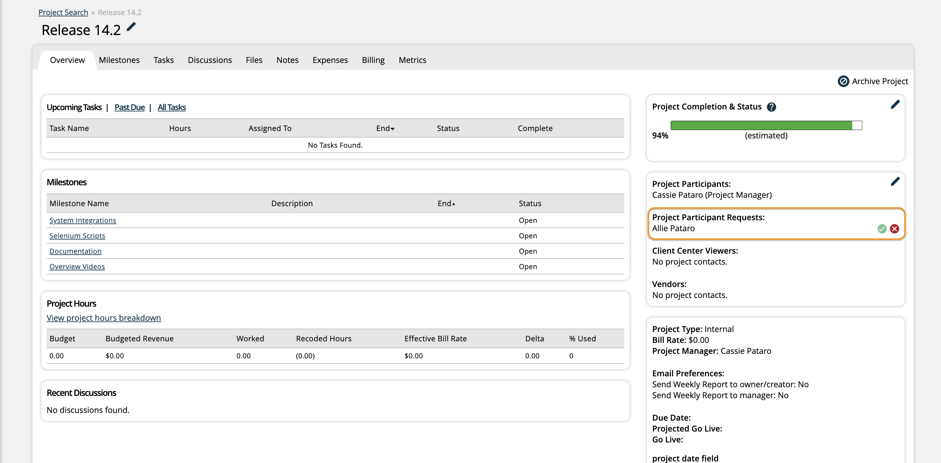Switch to the Milestones tab
The height and width of the screenshot is (463, 941).
pos(120,59)
